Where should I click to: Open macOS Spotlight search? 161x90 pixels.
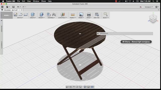(x=153, y=1)
